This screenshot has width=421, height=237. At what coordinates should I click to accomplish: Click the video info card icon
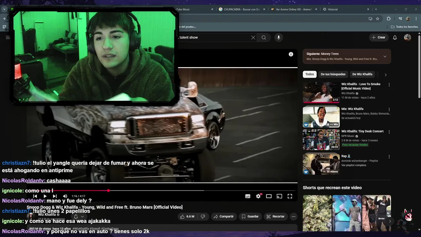291,54
